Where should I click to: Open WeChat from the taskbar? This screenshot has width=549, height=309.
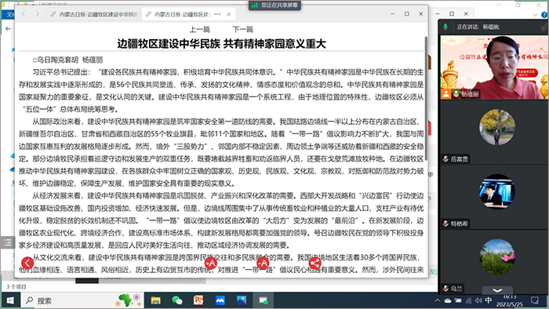coord(177,300)
